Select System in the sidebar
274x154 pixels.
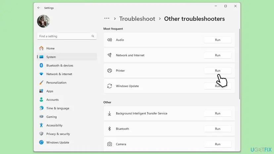click(51, 57)
